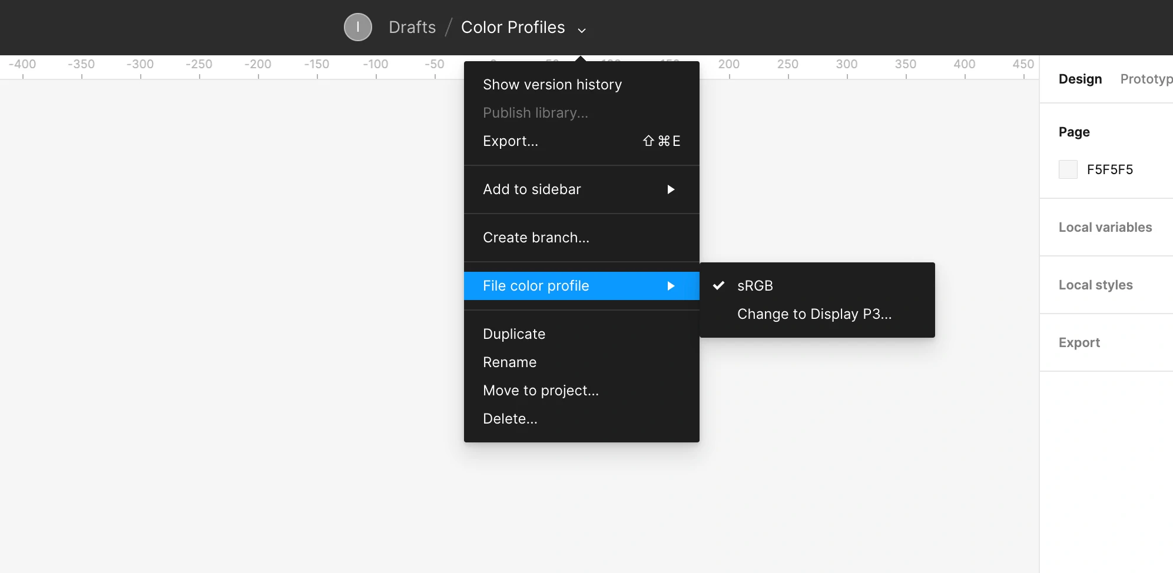Click Create branch menu entry
1173x573 pixels.
535,238
